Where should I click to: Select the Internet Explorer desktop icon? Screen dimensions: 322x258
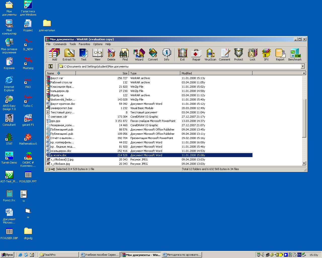9,84
